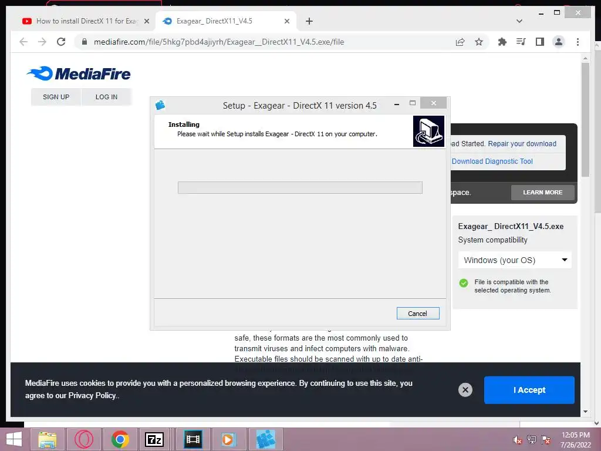Click the Installing heading text

(x=184, y=124)
